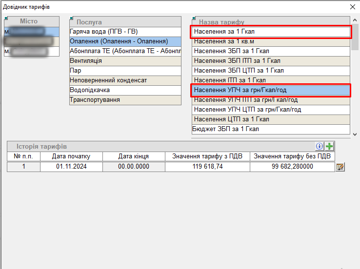Select tariff Бюджет ЗБП за 1 Гкал
Viewport: 360px width, 269px height.
(270, 129)
